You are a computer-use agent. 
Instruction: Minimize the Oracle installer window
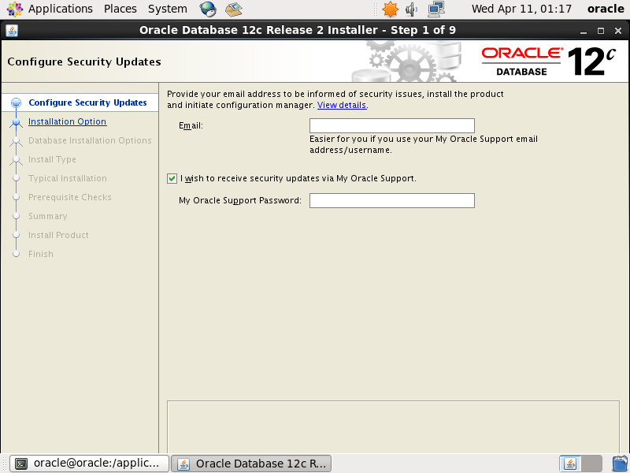[x=584, y=31]
